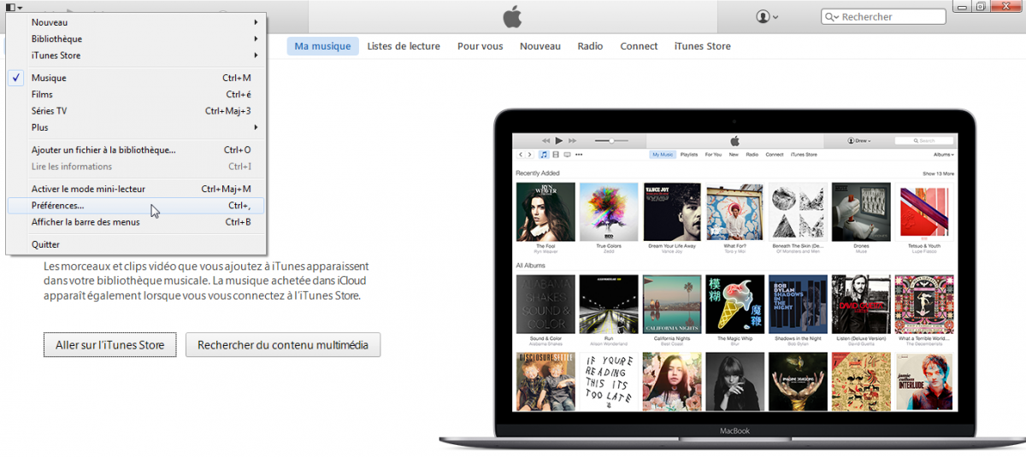Select Ajouter un fichier à la bibliothèque
Screen dimensions: 1026x457
(136, 150)
